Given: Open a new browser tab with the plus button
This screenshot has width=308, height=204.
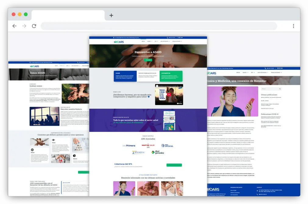Looking at the screenshot, I should [x=111, y=15].
